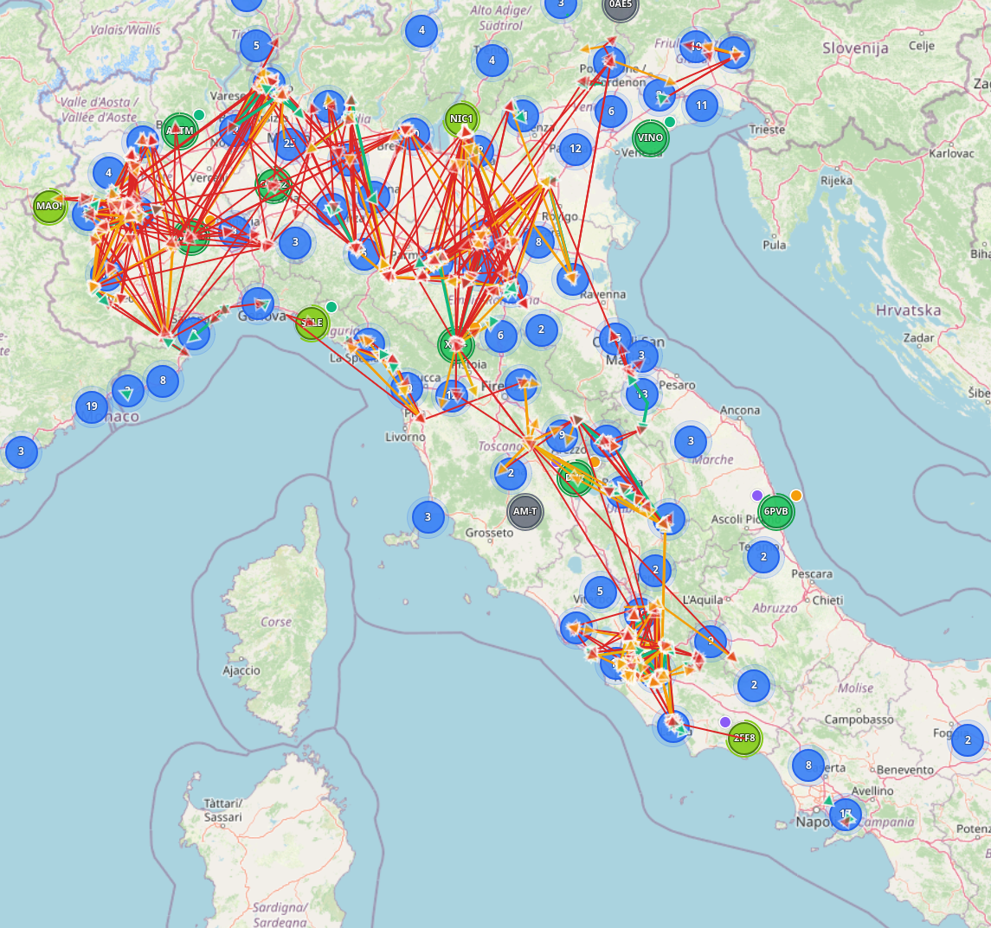Click the green dot next to VINO

pyautogui.click(x=670, y=122)
